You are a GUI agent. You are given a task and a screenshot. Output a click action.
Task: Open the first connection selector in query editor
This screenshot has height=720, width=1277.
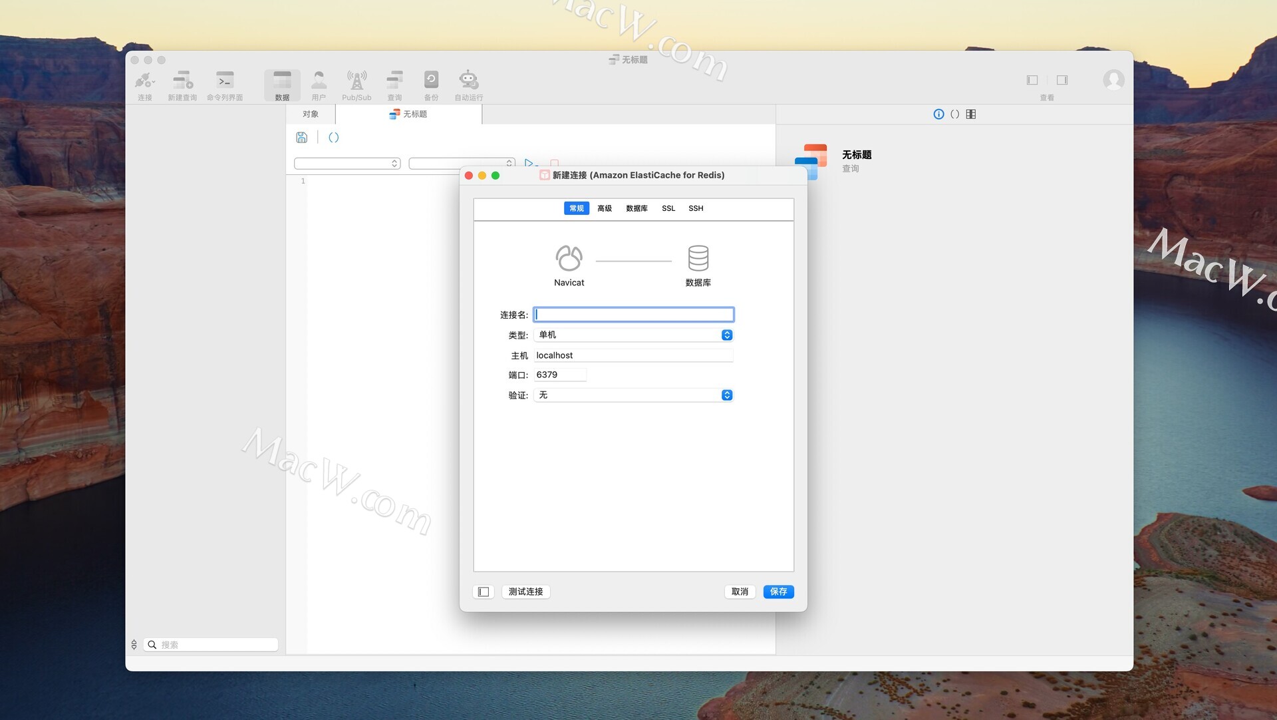(347, 163)
